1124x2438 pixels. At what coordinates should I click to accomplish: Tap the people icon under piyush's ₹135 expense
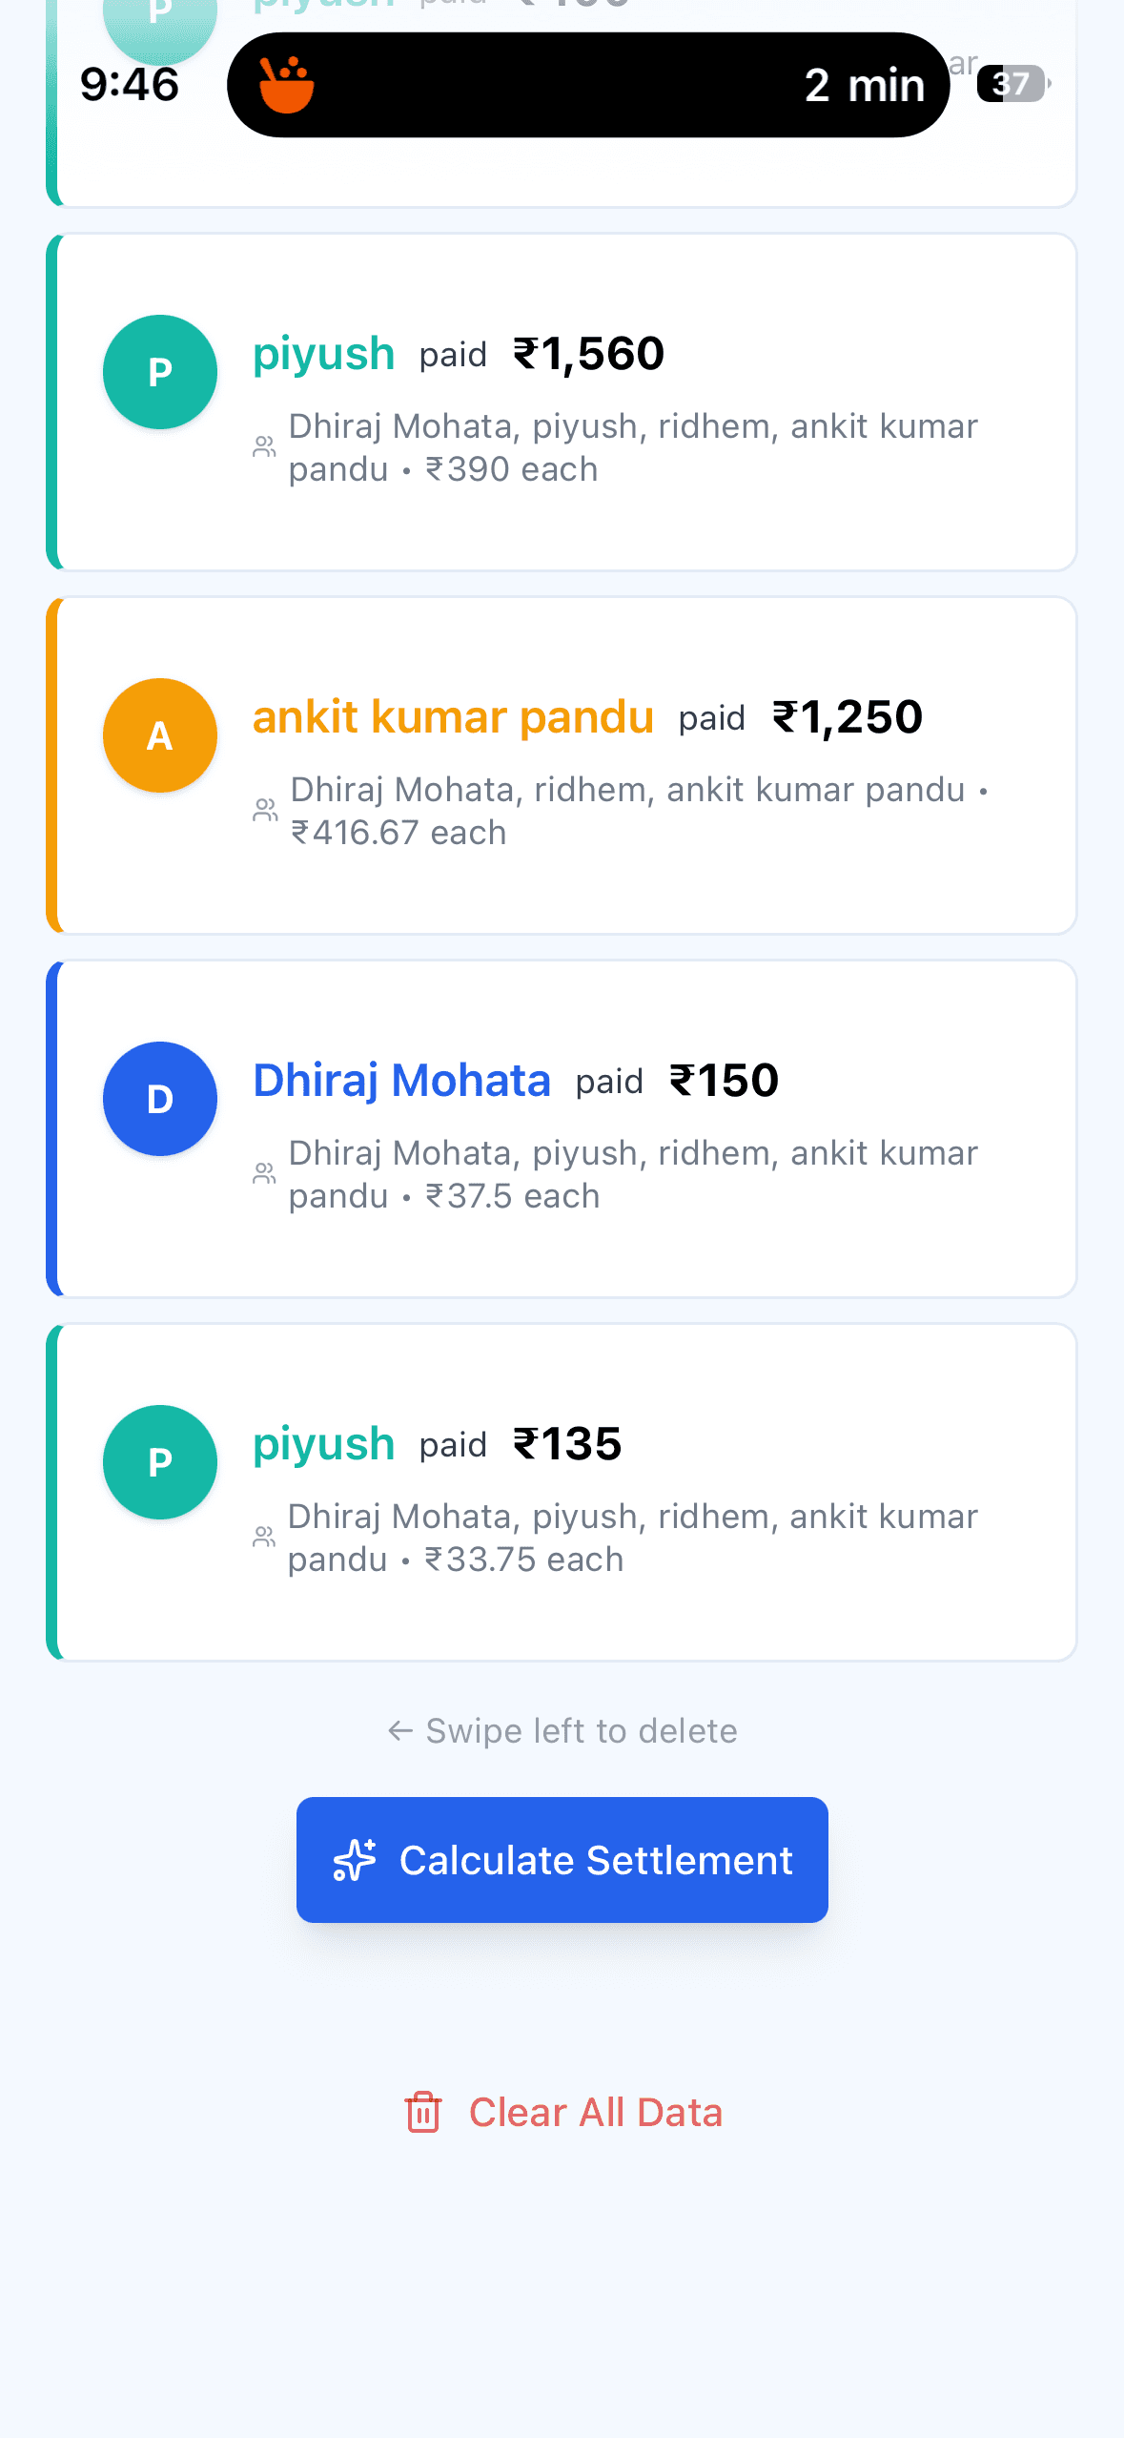point(264,1537)
